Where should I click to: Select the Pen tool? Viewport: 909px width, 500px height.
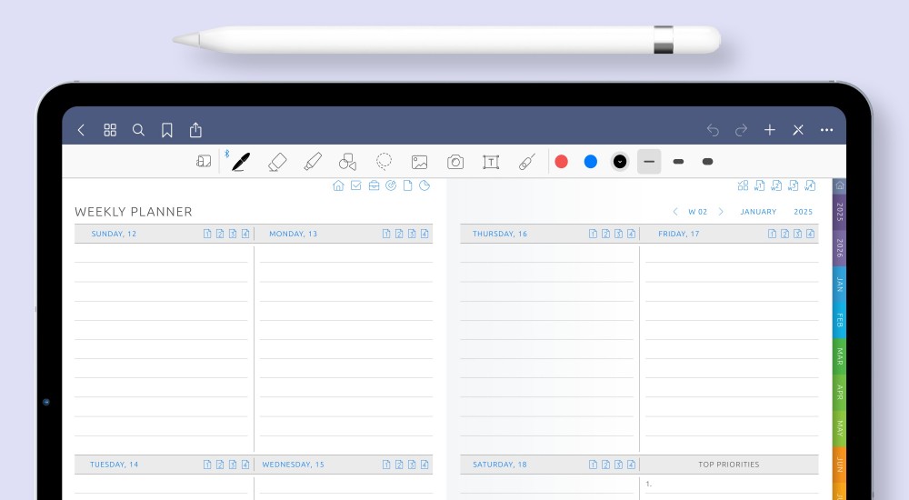point(240,162)
